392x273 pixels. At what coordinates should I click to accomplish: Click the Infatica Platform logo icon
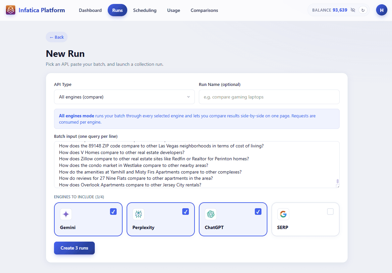point(11,10)
